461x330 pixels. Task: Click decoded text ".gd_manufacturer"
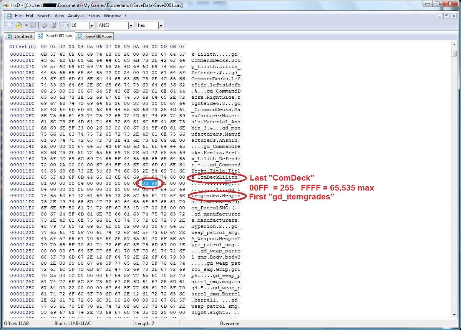tap(216, 214)
